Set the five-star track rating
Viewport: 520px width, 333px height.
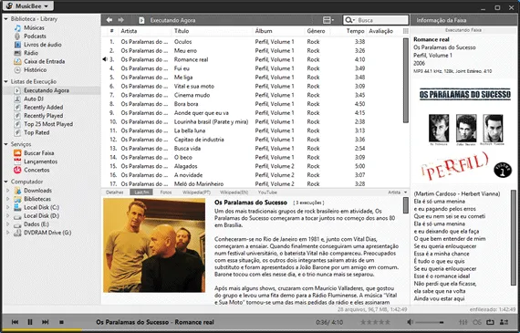[376, 322]
